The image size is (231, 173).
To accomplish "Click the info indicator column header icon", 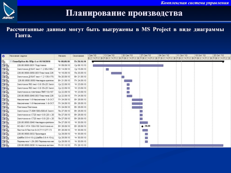I will click(3, 56).
